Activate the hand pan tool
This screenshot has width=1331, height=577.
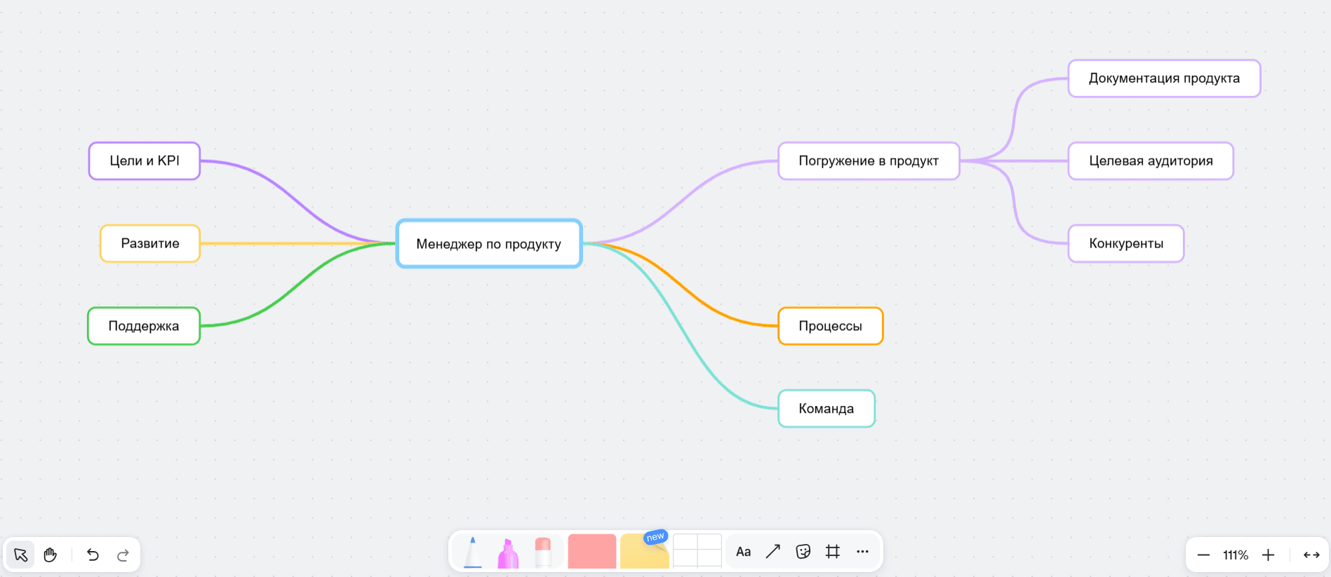(51, 555)
